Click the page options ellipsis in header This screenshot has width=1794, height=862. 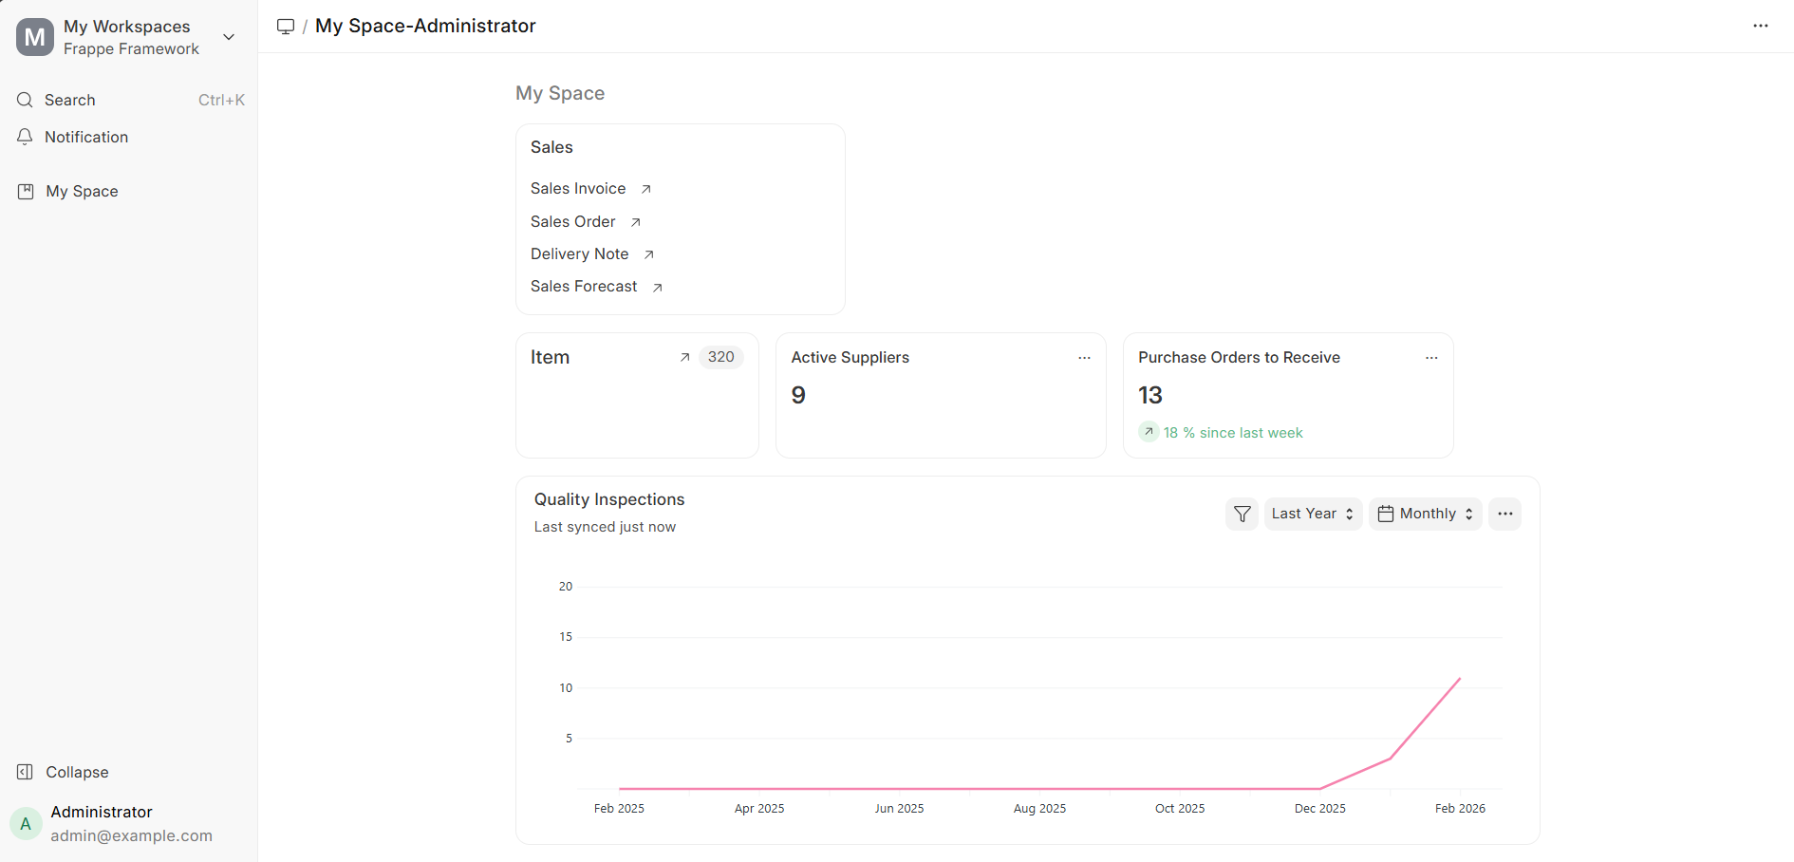[x=1760, y=26]
